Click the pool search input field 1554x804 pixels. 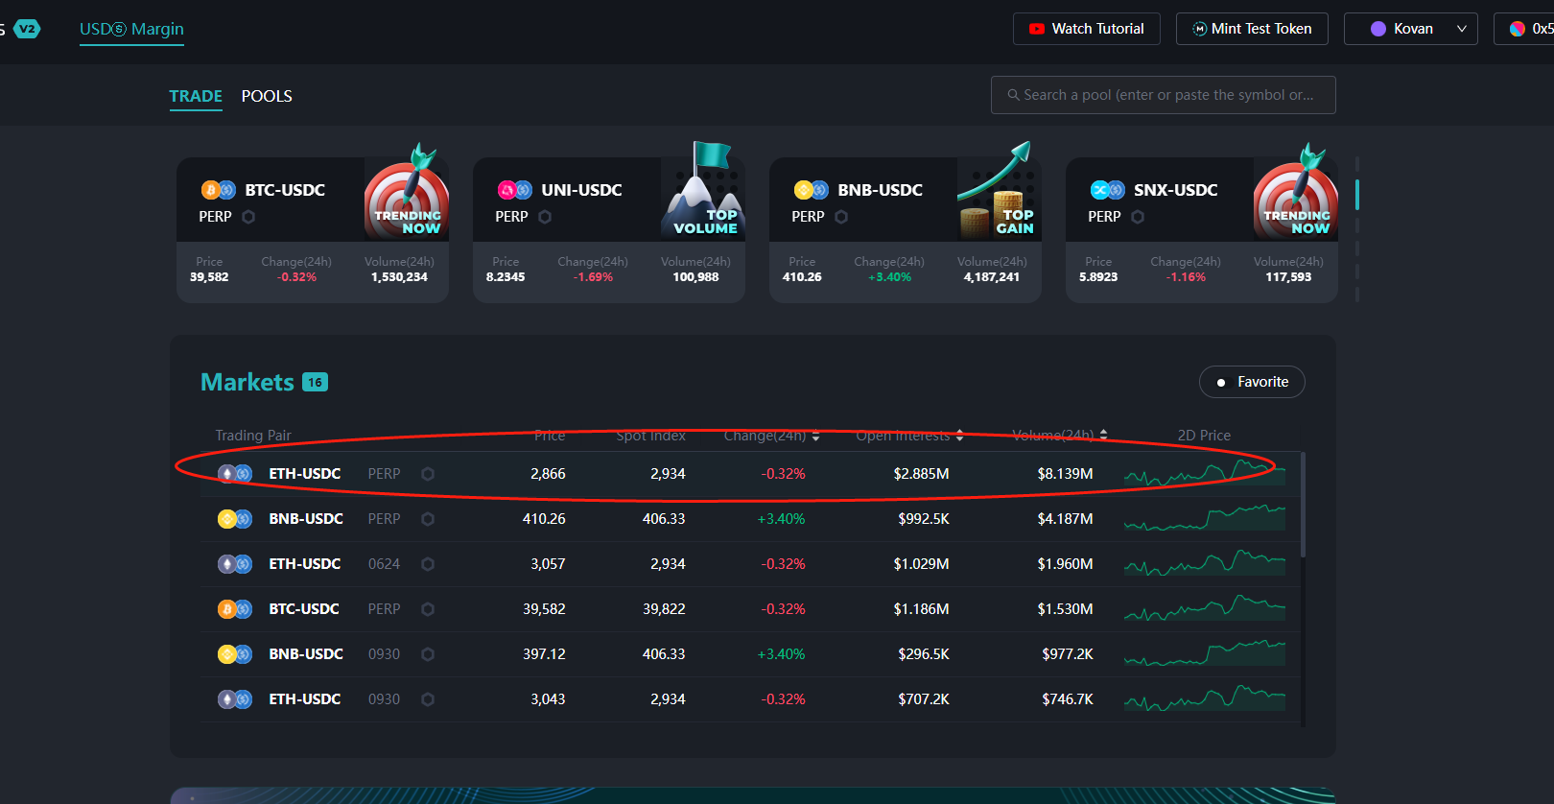[x=1168, y=95]
